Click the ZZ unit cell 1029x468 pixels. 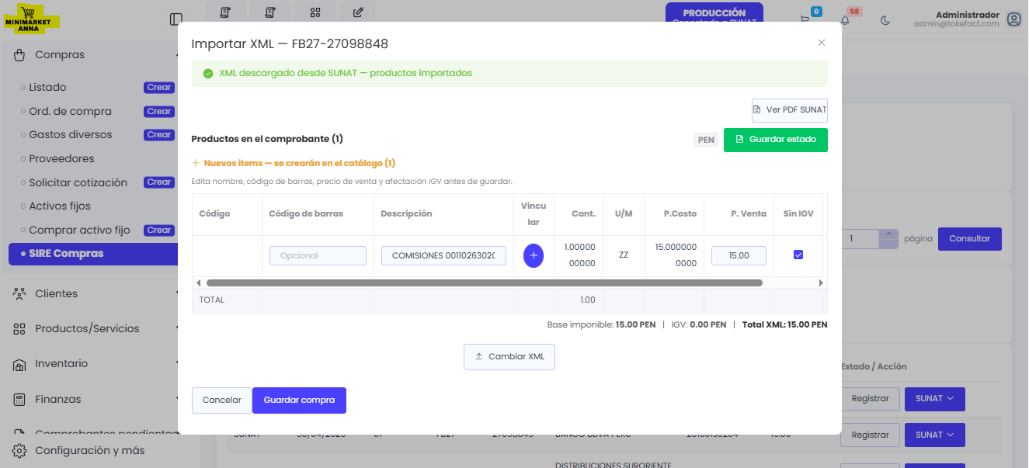624,255
